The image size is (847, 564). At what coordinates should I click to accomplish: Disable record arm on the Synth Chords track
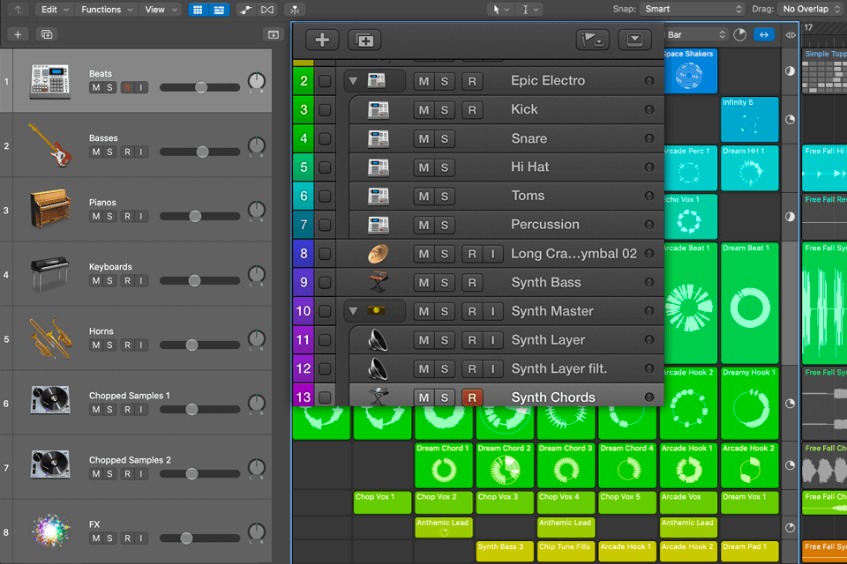tap(472, 397)
